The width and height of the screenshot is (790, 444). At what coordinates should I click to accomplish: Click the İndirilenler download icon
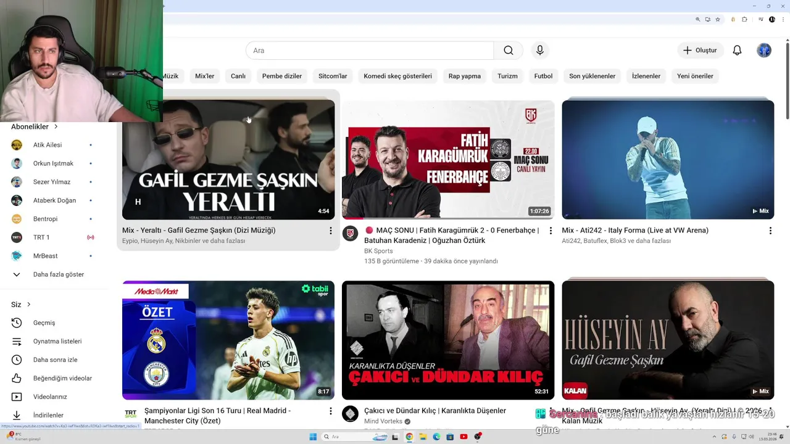[17, 415]
